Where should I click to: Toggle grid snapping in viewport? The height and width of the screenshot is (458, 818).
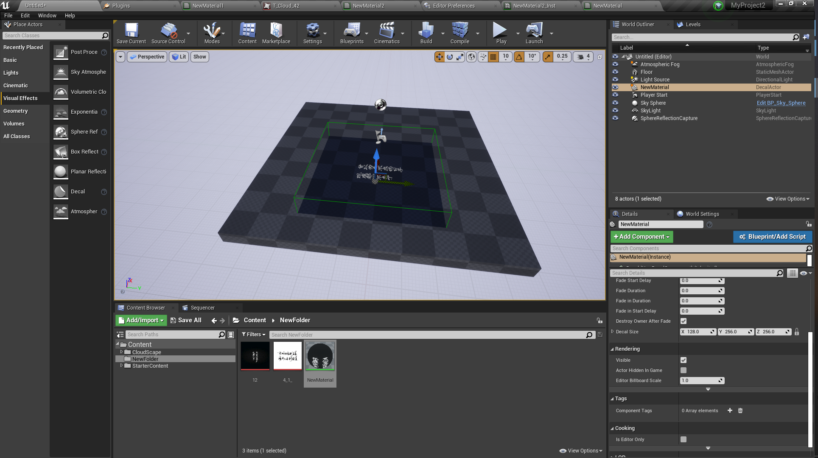(x=493, y=57)
